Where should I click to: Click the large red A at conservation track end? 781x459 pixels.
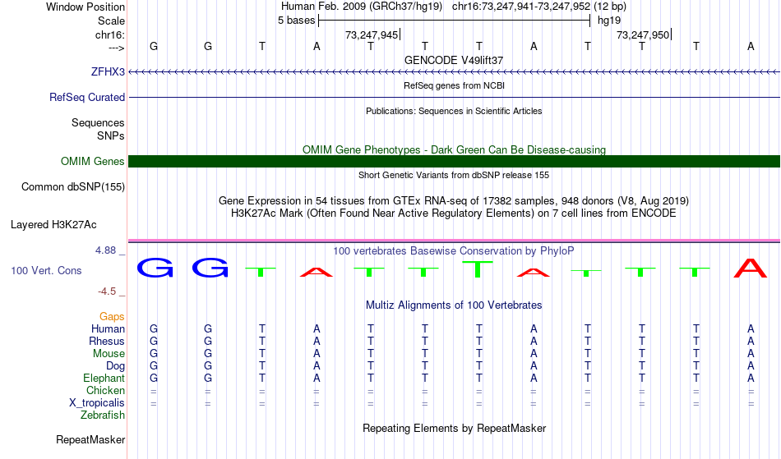coord(750,268)
